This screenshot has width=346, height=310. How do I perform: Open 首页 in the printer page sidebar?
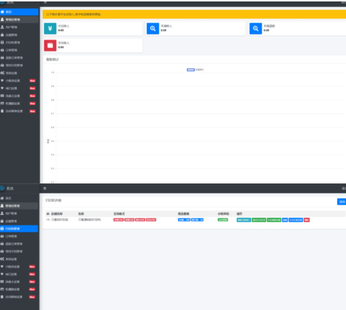click(x=19, y=198)
